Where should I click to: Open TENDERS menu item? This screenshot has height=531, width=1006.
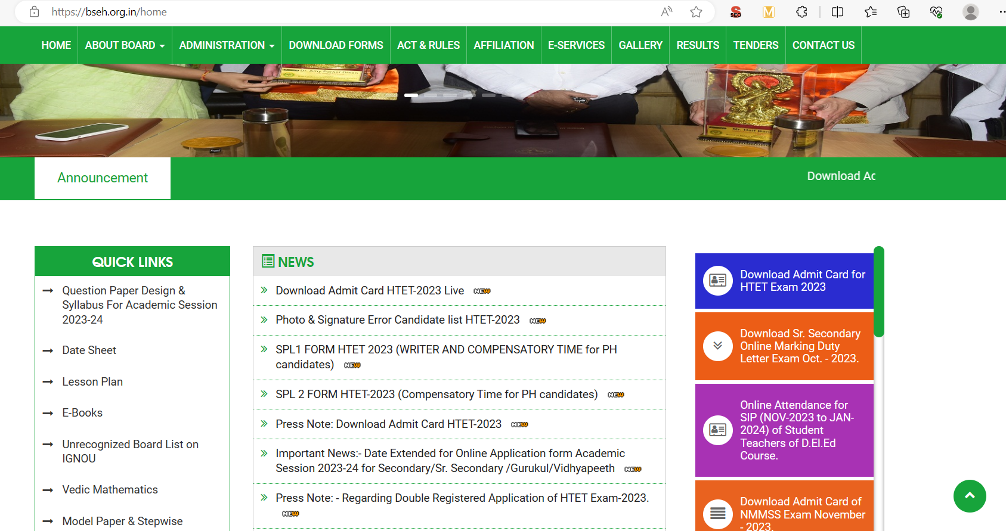click(x=756, y=45)
